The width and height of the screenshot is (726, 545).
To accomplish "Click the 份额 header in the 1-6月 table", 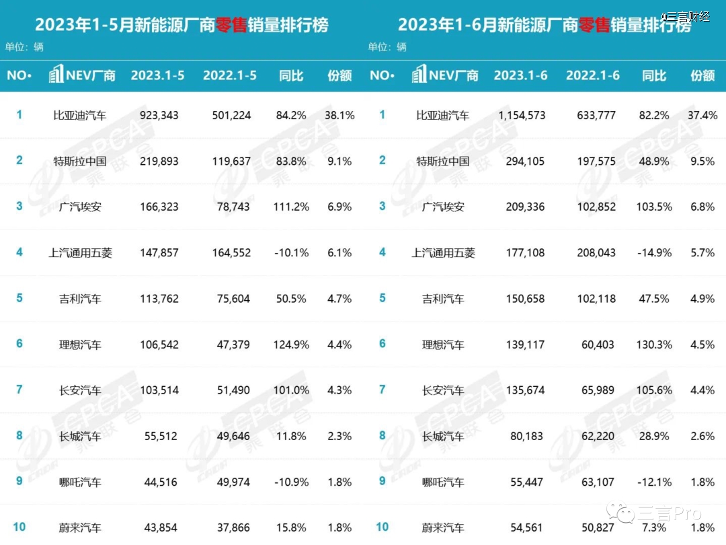I will point(702,75).
